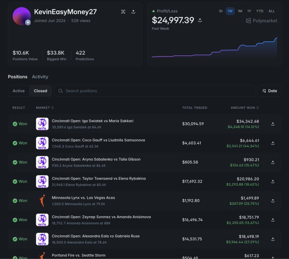Click WTA logo for Sonmez vs Anisimova
Image resolution: width=289 pixels, height=259 pixels.
(42, 220)
